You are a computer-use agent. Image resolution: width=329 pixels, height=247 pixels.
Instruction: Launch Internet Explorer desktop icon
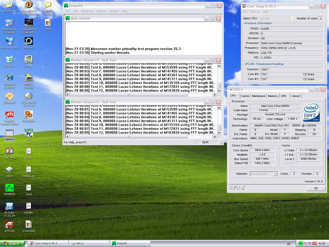pos(9,78)
